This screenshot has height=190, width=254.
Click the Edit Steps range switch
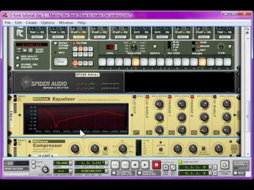click(169, 46)
